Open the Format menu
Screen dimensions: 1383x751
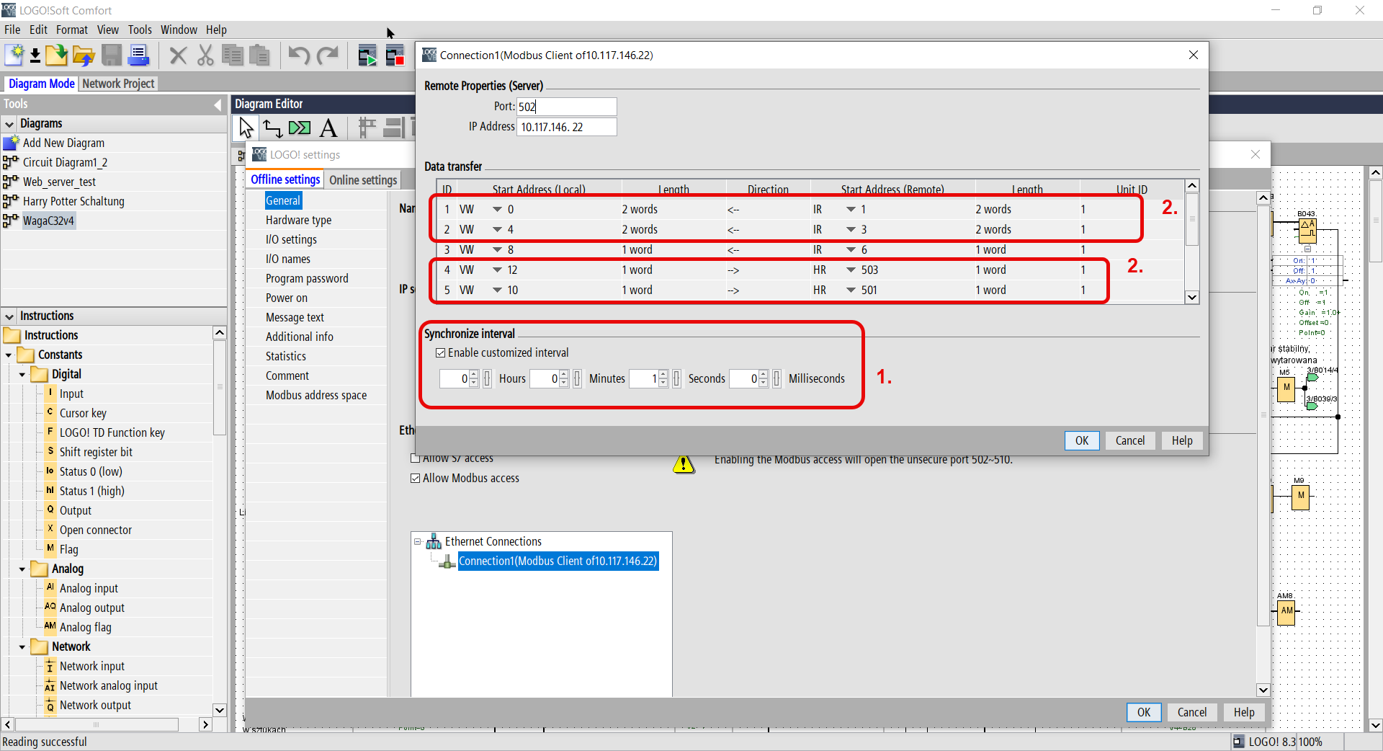72,30
